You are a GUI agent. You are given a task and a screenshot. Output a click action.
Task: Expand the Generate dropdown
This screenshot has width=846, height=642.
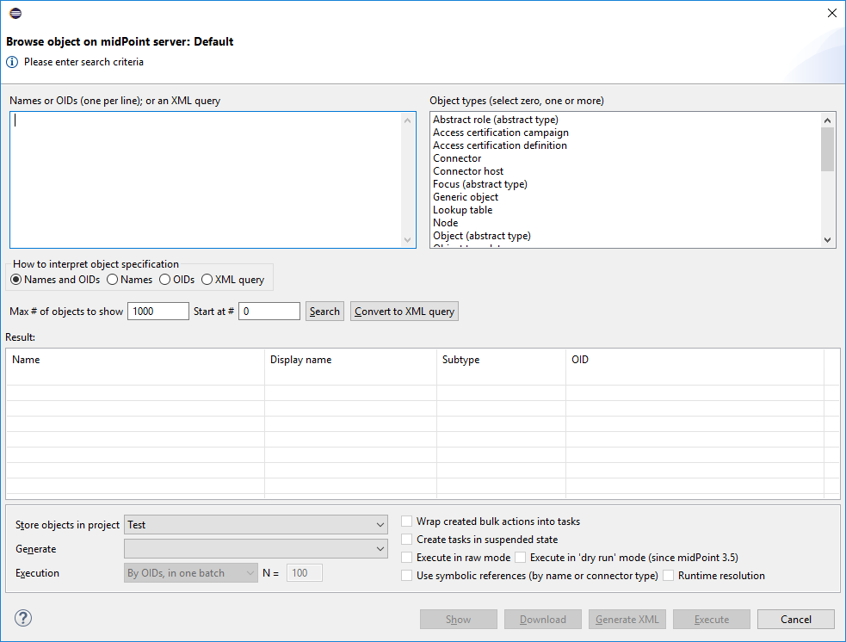click(256, 549)
